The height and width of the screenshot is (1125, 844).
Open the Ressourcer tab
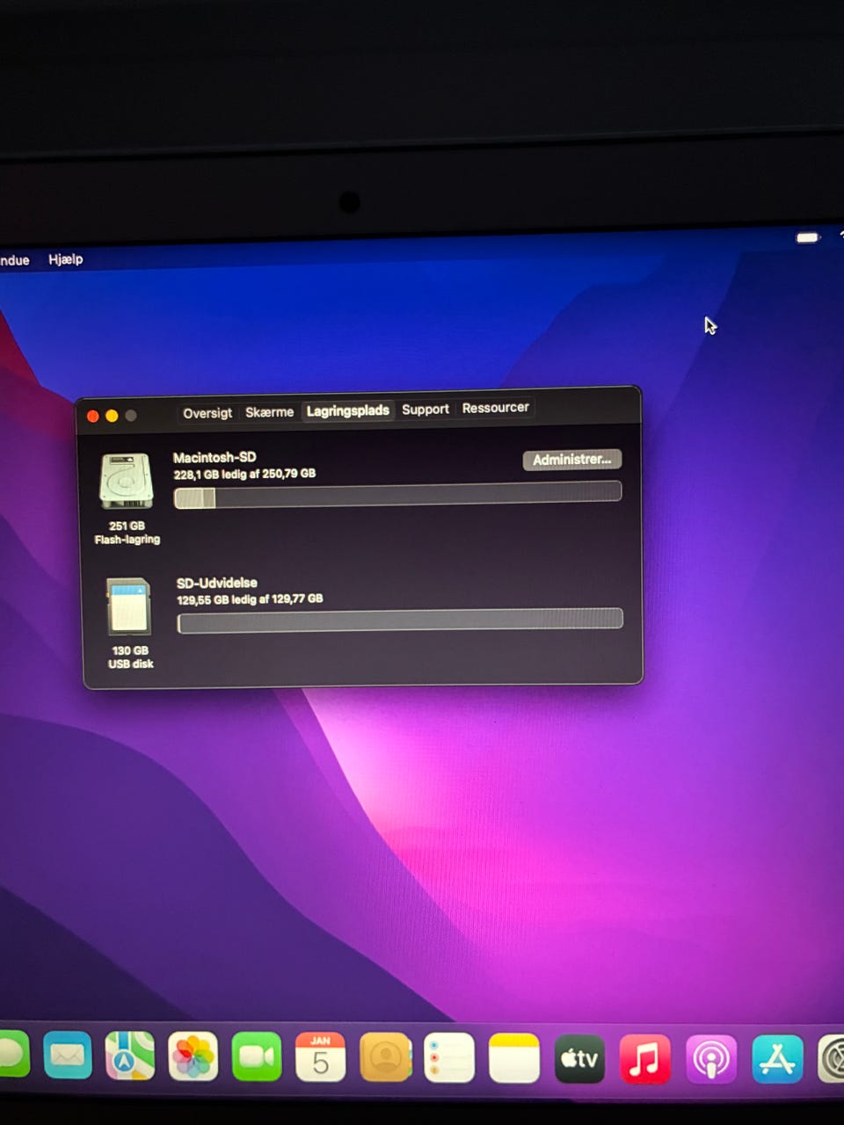click(495, 408)
